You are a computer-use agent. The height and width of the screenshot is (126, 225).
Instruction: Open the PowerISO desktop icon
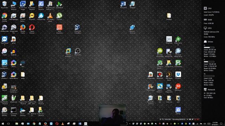coord(32,16)
